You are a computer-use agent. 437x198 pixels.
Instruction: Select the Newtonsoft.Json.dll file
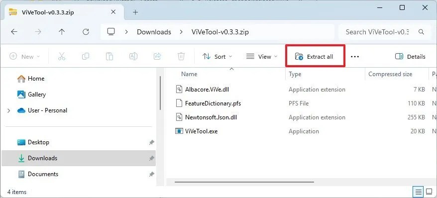211,117
